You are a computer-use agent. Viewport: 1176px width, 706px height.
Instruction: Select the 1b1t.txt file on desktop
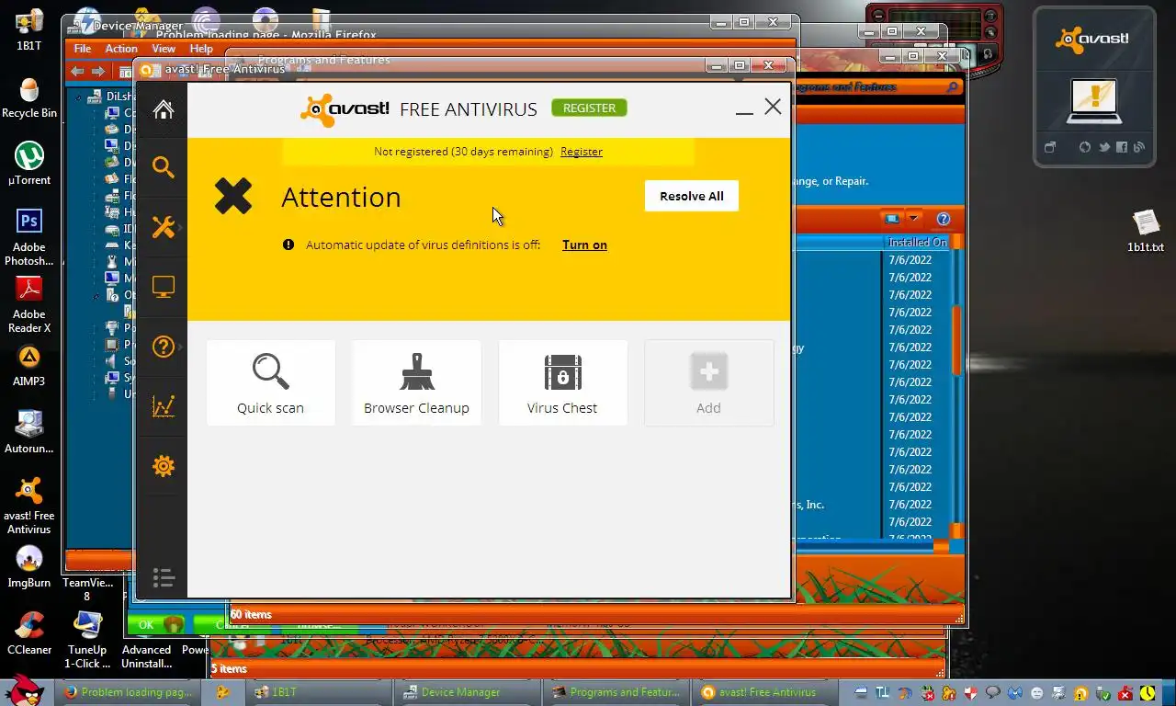tap(1146, 231)
